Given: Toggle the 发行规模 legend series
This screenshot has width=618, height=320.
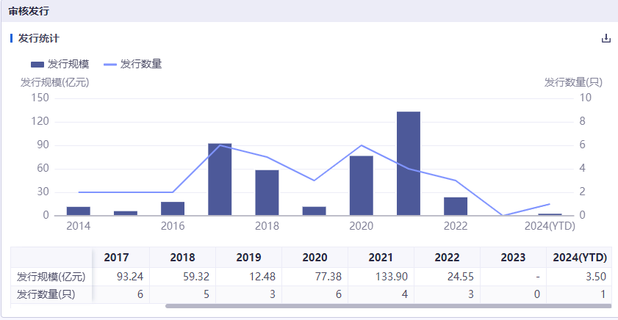Looking at the screenshot, I should tap(60, 64).
